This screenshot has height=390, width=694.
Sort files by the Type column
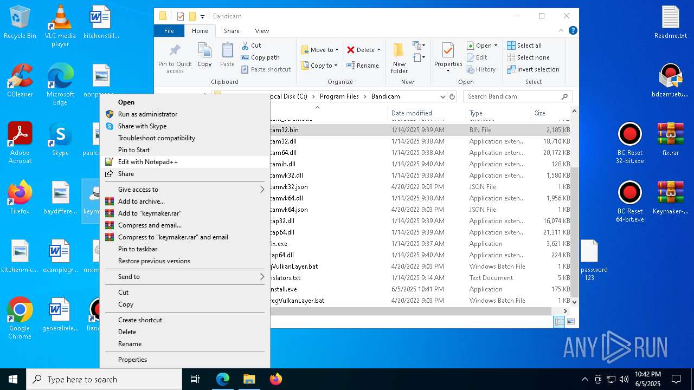click(498, 113)
